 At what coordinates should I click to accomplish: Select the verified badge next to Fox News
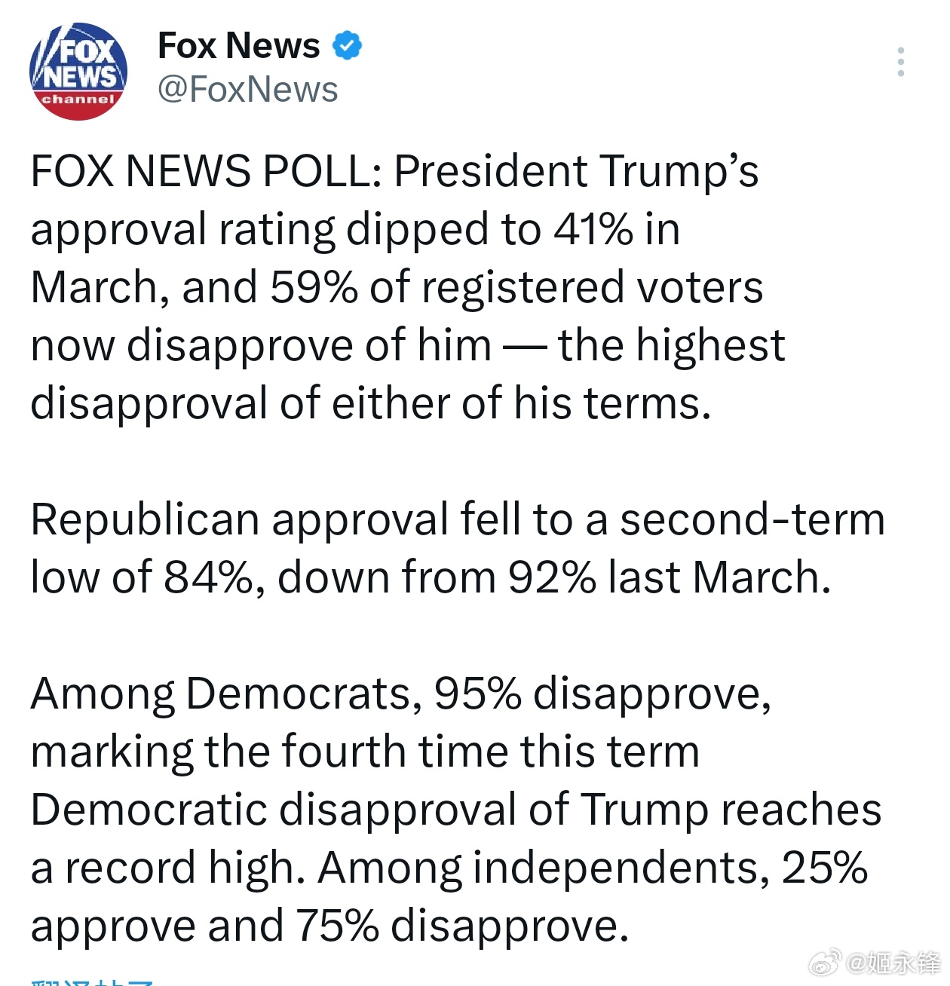(x=346, y=45)
